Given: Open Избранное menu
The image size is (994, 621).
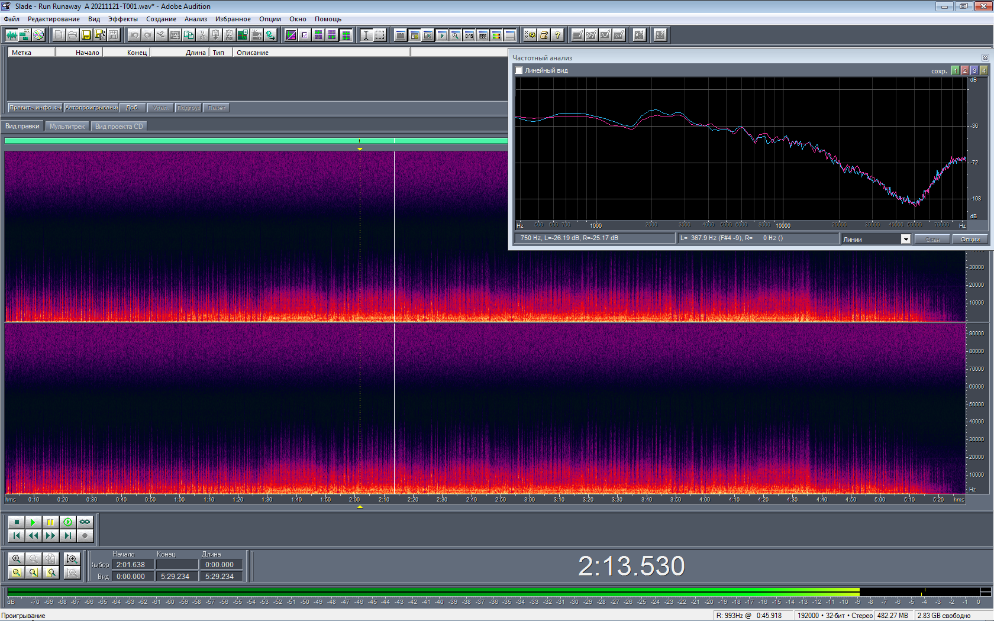Looking at the screenshot, I should click(233, 19).
